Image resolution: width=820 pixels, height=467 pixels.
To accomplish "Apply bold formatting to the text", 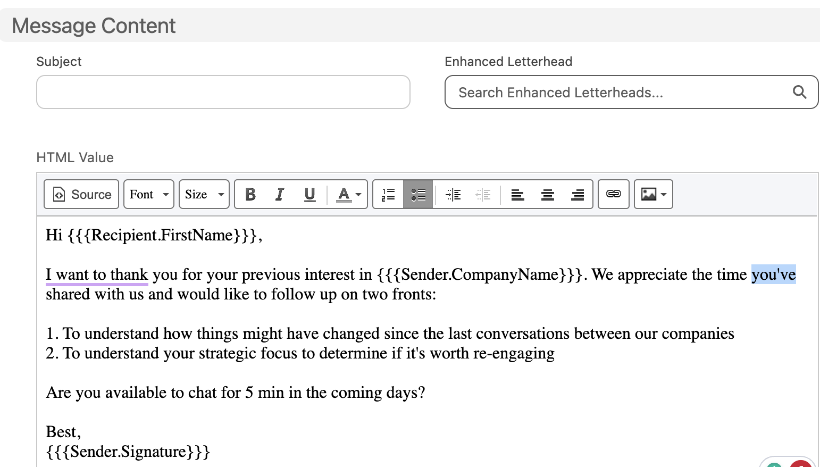I will pyautogui.click(x=250, y=194).
